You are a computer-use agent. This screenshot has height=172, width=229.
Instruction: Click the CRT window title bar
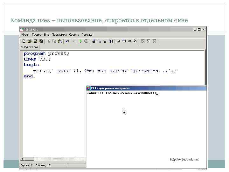point(146,88)
